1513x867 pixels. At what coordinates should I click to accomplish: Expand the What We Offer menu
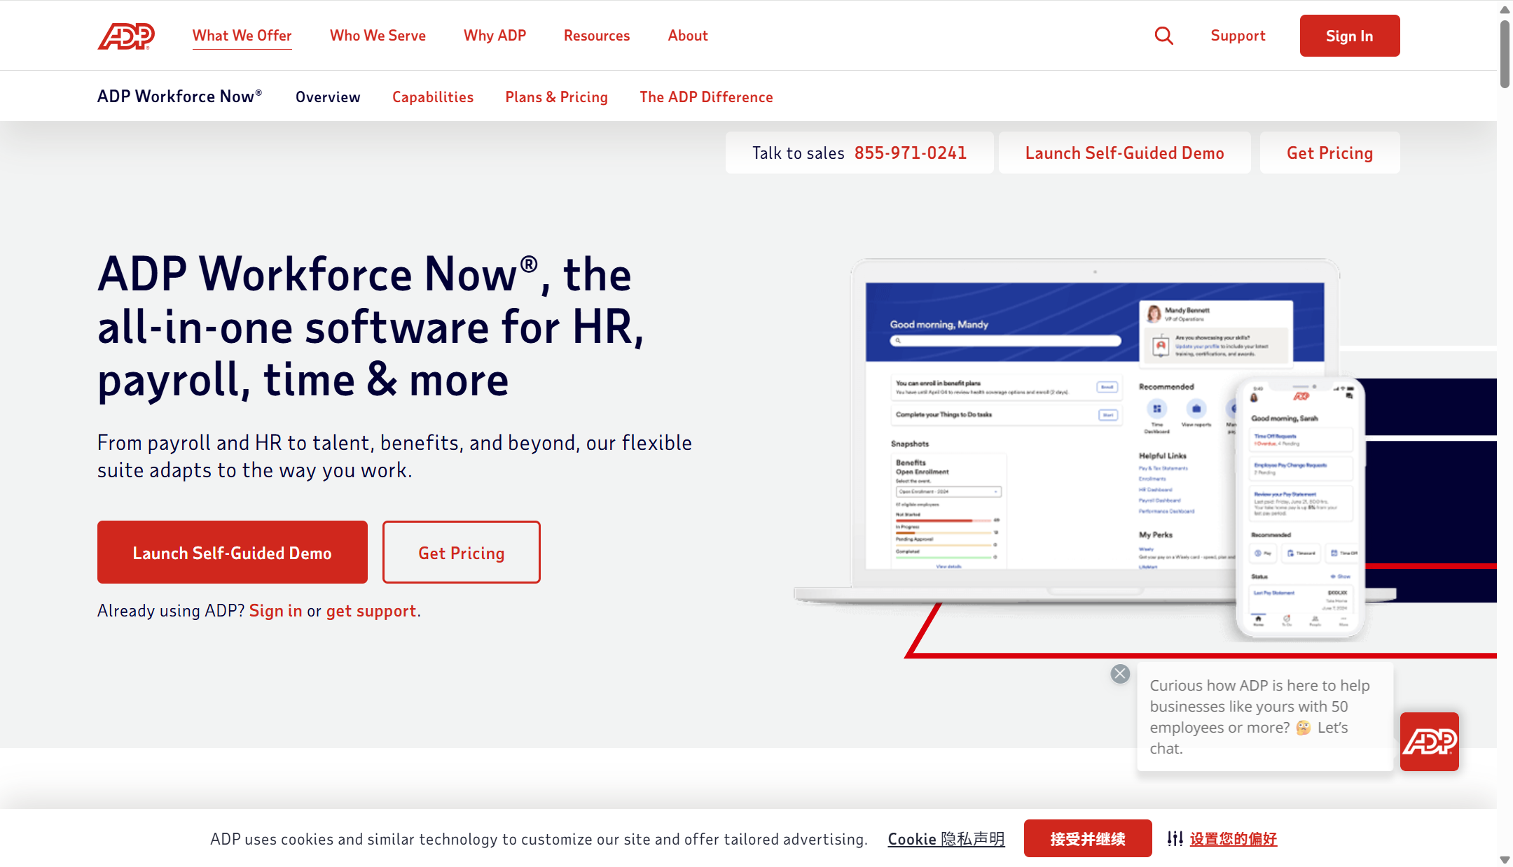242,36
